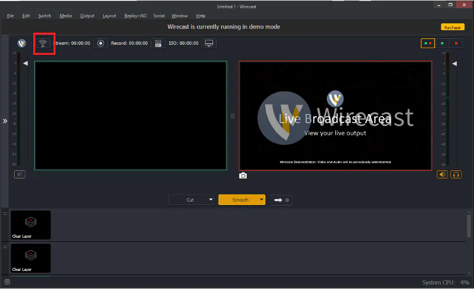
Task: Click the right audio level slider marker
Action: pyautogui.click(x=454, y=64)
